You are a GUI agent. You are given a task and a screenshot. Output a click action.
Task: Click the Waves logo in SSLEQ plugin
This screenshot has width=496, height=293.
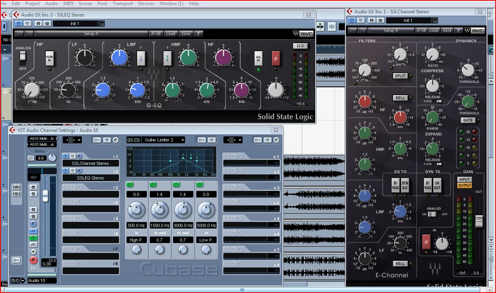click(x=303, y=34)
